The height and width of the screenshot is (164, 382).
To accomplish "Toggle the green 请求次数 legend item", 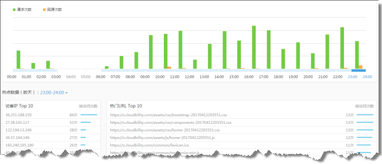I will pos(22,10).
